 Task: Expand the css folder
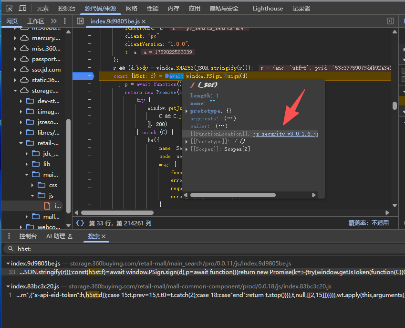click(x=32, y=185)
